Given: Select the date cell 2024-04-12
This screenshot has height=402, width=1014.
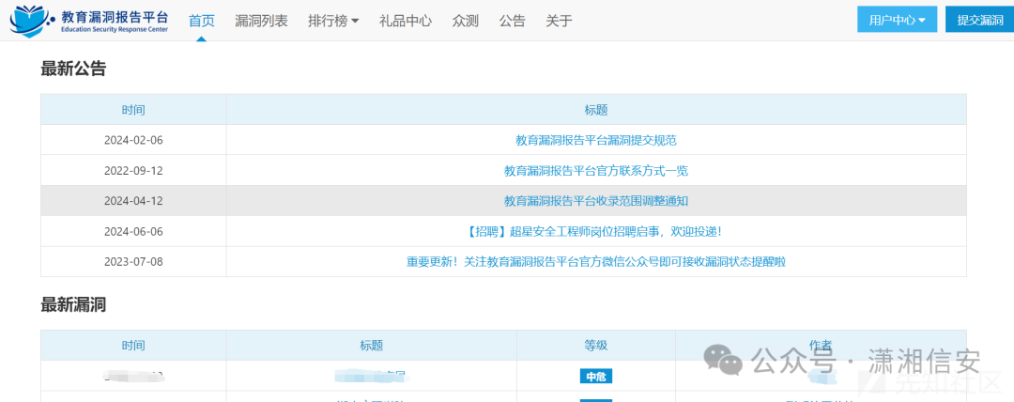Looking at the screenshot, I should pos(133,201).
